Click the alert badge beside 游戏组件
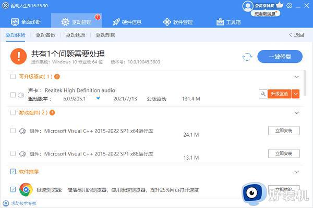 pyautogui.click(x=52, y=113)
